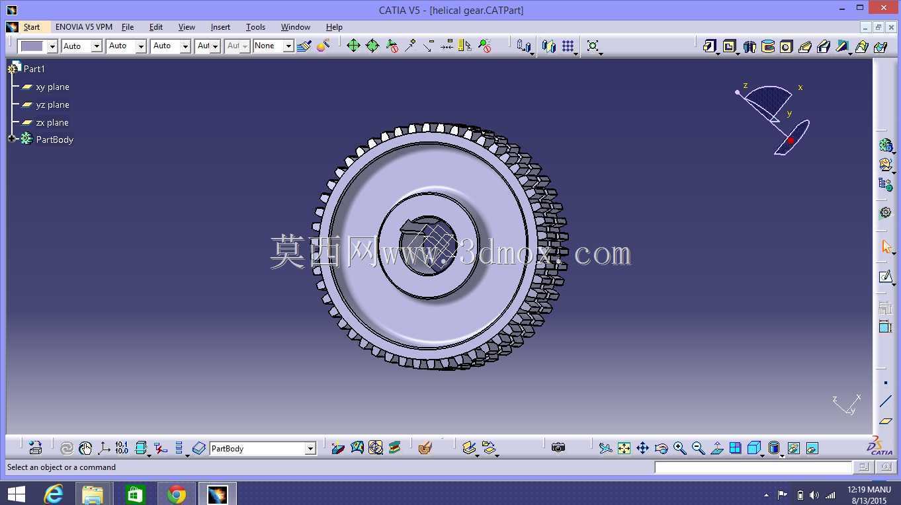Open the fill color dropdown arrow
The width and height of the screenshot is (901, 505).
[x=52, y=46]
